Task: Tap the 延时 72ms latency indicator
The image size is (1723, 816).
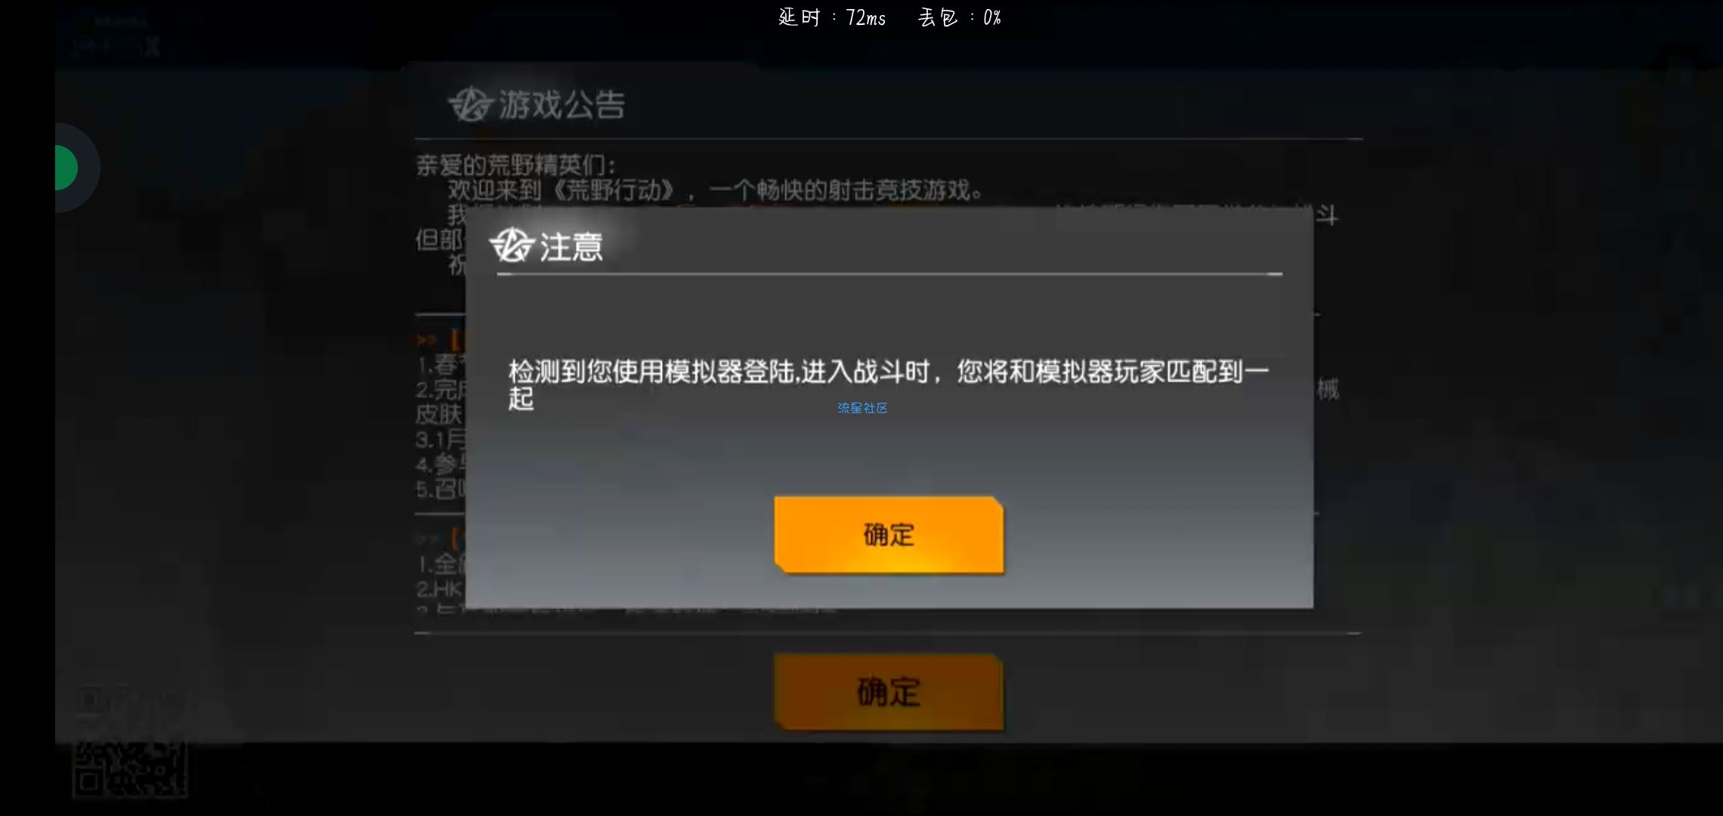Action: [x=832, y=17]
